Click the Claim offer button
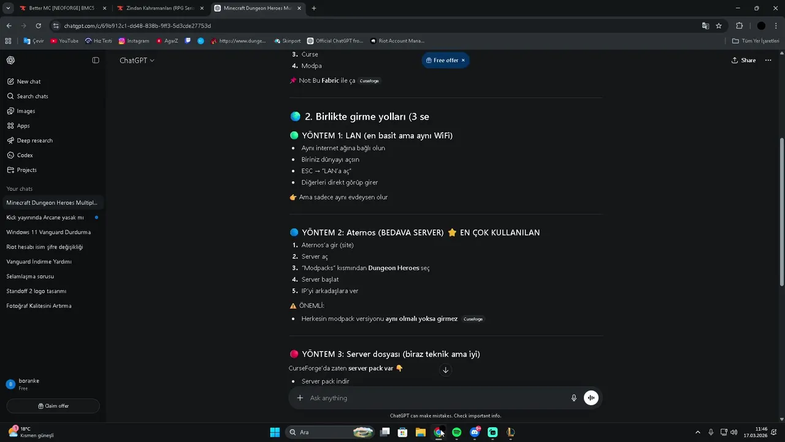Viewport: 785px width, 442px height. 53,406
